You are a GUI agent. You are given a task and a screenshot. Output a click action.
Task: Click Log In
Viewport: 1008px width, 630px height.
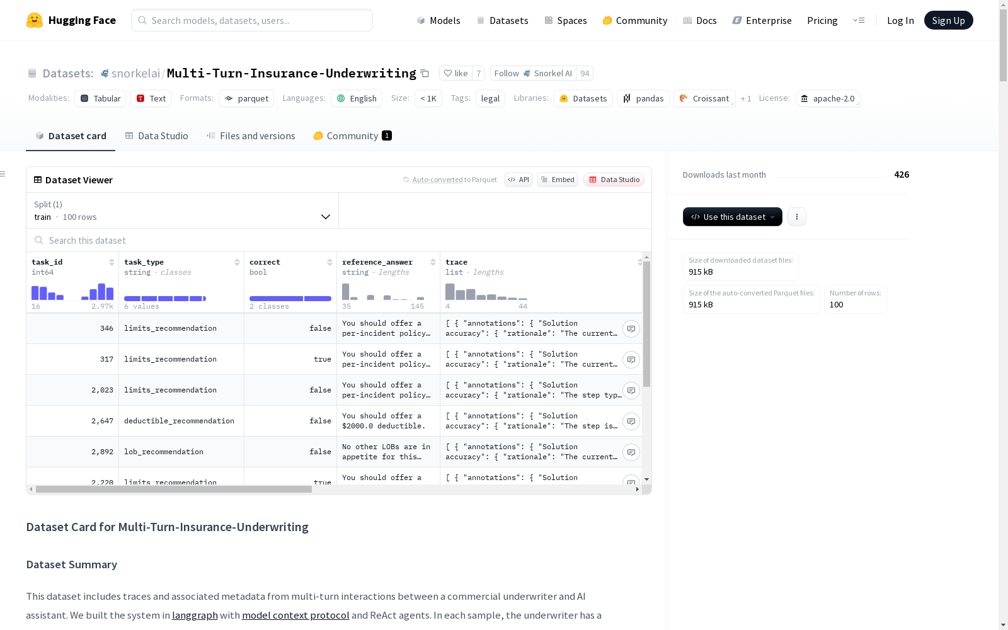(900, 20)
